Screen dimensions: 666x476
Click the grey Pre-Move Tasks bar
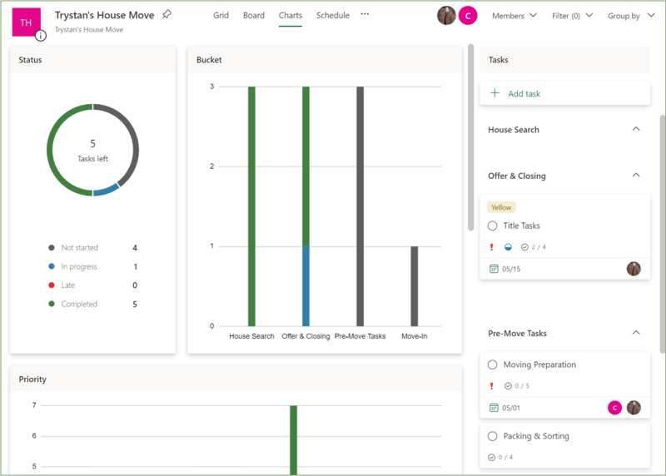360,206
